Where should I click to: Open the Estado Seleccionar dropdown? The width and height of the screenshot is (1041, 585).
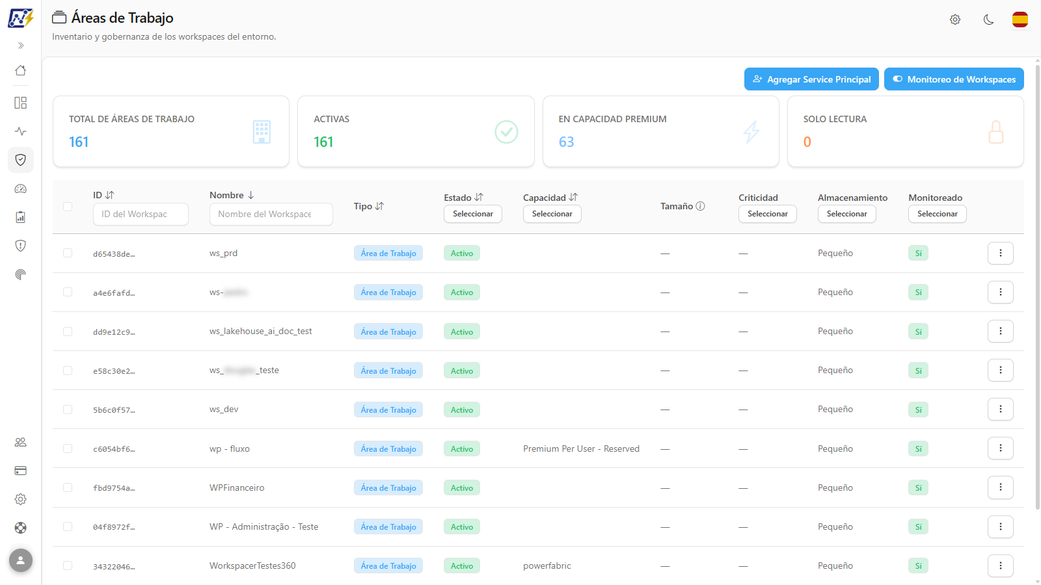[x=473, y=214]
